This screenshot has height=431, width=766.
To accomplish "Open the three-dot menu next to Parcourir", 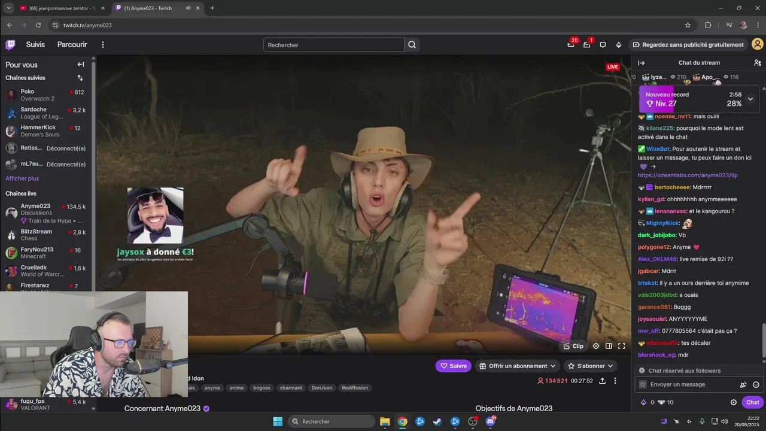I will point(103,45).
